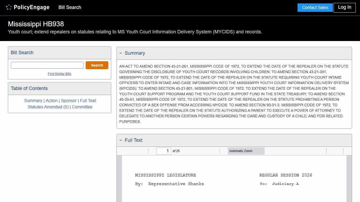
Task: Click the orange Search button
Action: [x=97, y=65]
